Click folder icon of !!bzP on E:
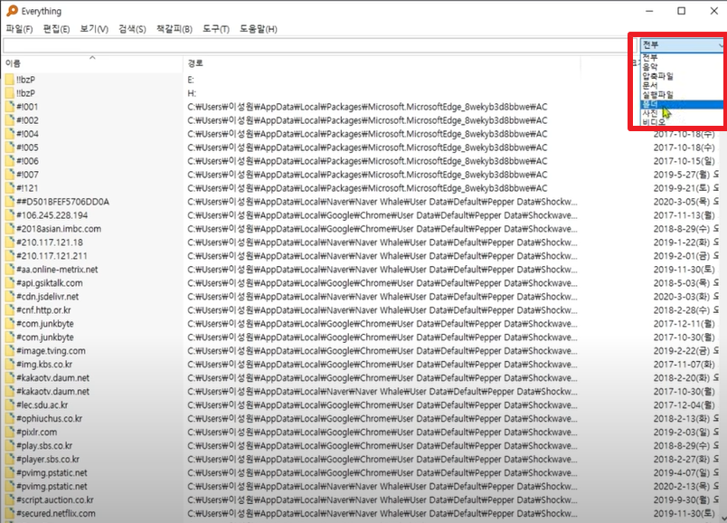This screenshot has width=727, height=523. [9, 80]
